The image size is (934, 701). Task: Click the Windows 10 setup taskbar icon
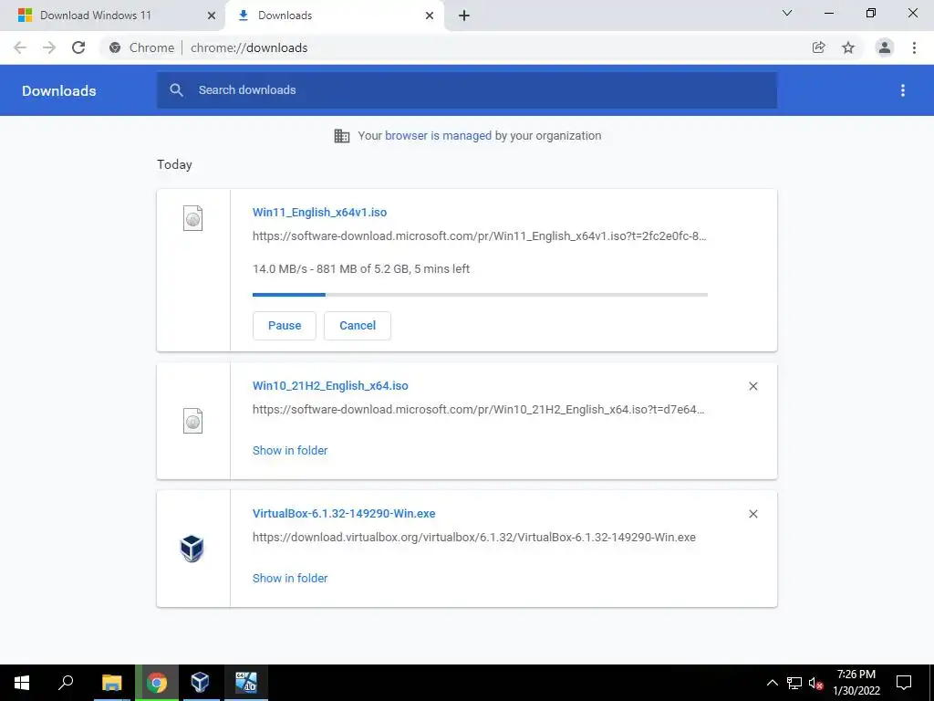tap(246, 683)
